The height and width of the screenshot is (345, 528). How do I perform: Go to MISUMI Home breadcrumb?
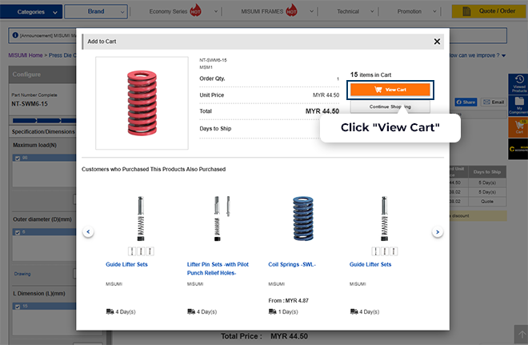[x=26, y=55]
